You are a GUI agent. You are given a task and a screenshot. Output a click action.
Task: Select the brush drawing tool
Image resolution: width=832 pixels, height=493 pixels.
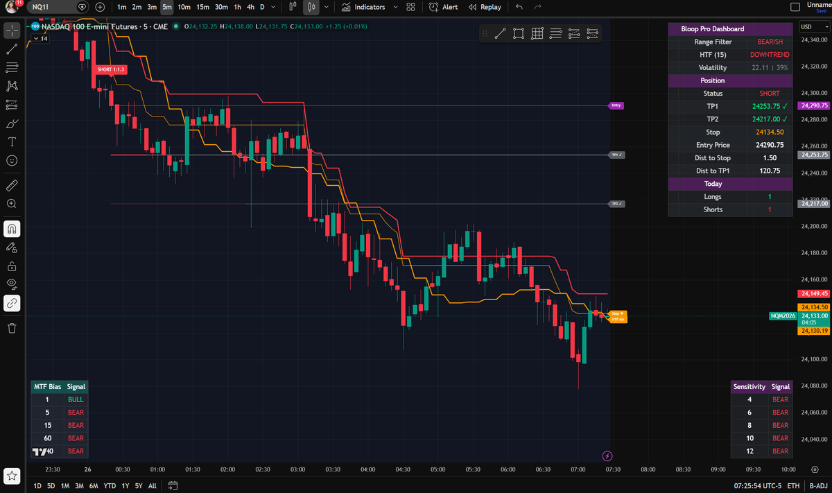12,123
